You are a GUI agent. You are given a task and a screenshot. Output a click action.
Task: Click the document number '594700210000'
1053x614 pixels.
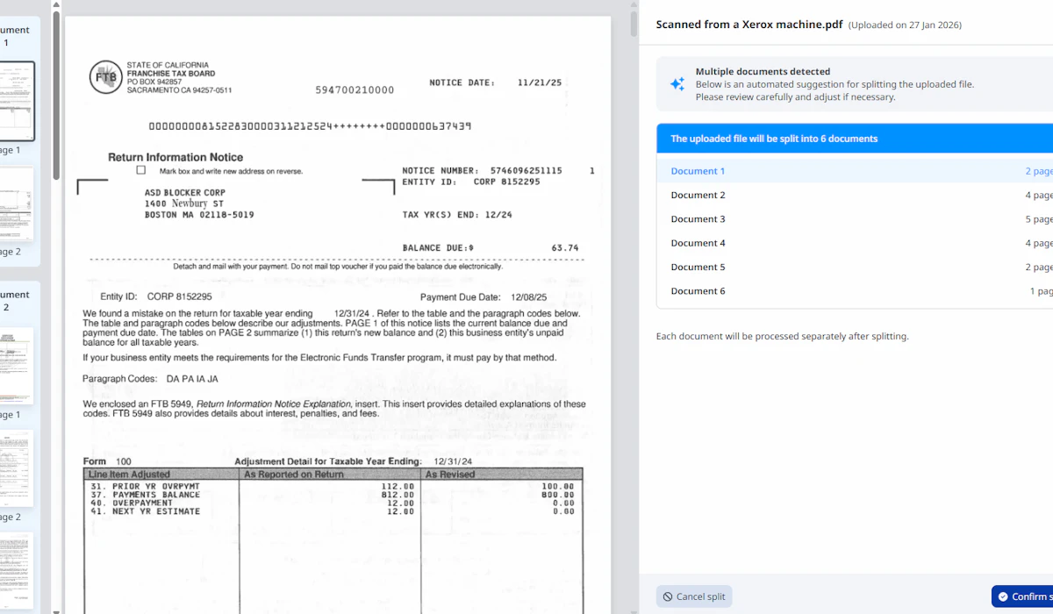pyautogui.click(x=355, y=89)
